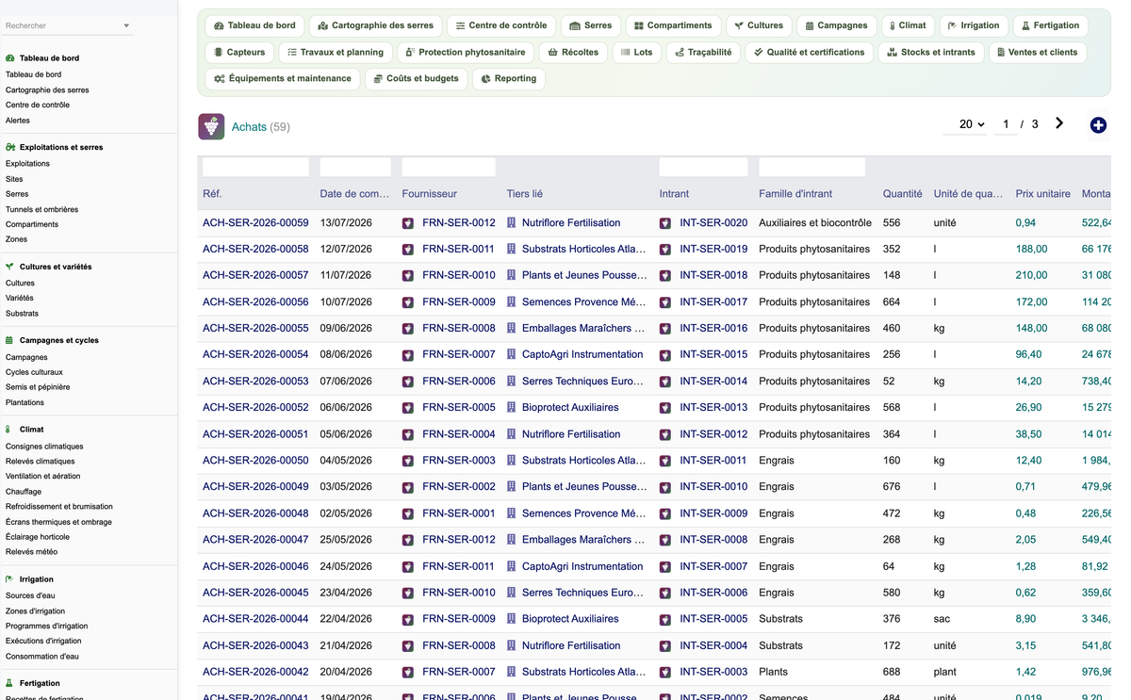Click Ventes et clients invoice icon
The width and height of the screenshot is (1131, 700).
(x=1001, y=52)
